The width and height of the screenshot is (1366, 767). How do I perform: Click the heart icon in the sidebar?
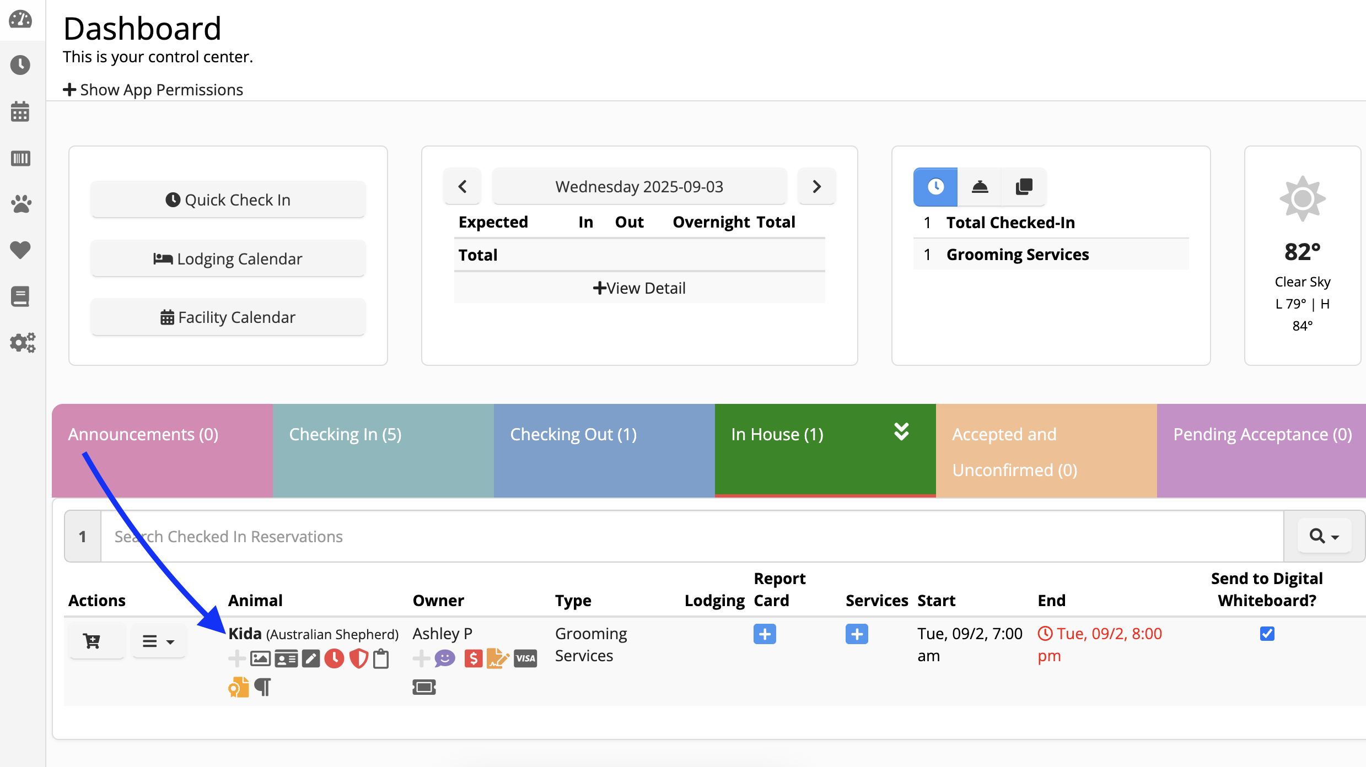[20, 250]
